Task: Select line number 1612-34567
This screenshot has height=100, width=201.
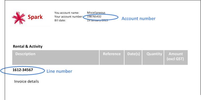Action: click(23, 70)
